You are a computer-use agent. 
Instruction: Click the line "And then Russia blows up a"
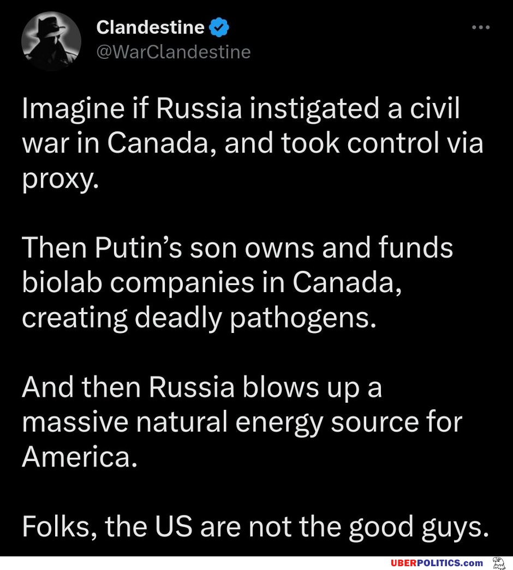202,387
